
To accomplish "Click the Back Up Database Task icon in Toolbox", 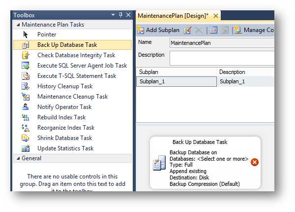I will click(26, 45).
